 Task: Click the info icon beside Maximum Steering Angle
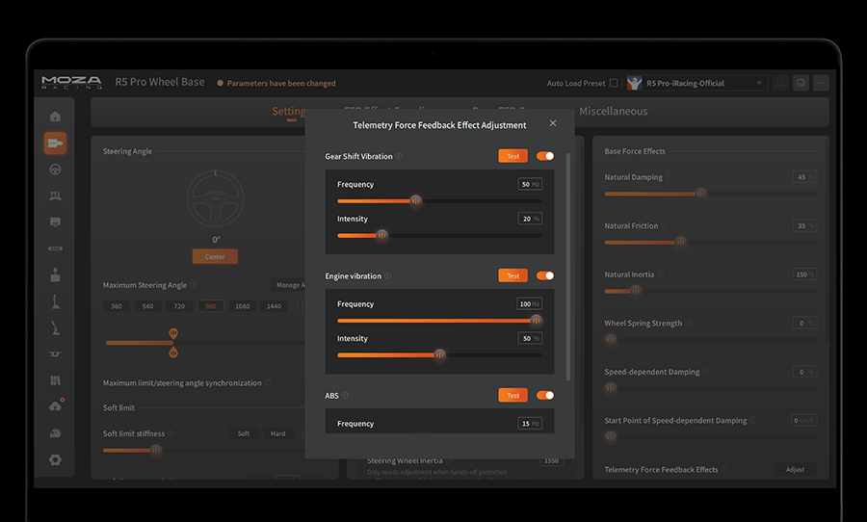(194, 285)
